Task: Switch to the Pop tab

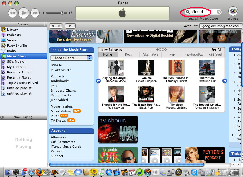Action: click(x=172, y=54)
